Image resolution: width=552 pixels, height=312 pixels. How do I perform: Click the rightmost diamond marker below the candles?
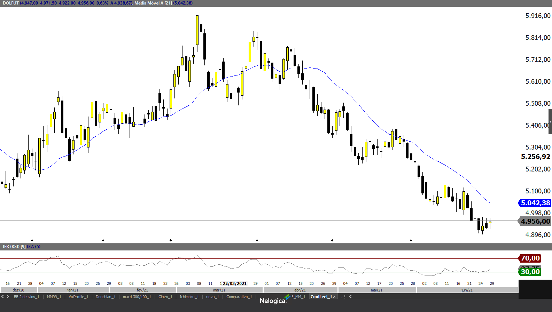tap(411, 240)
